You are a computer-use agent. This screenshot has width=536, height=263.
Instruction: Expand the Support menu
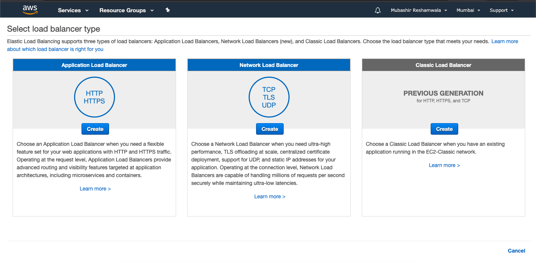click(502, 10)
